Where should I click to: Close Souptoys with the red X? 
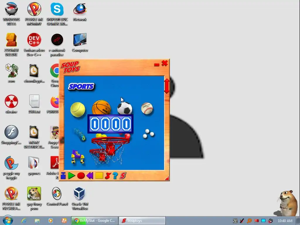pos(165,63)
